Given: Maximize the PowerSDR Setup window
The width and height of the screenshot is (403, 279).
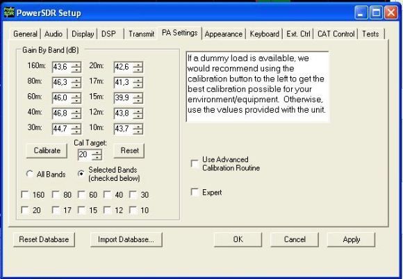Looking at the screenshot, I should pyautogui.click(x=377, y=13).
